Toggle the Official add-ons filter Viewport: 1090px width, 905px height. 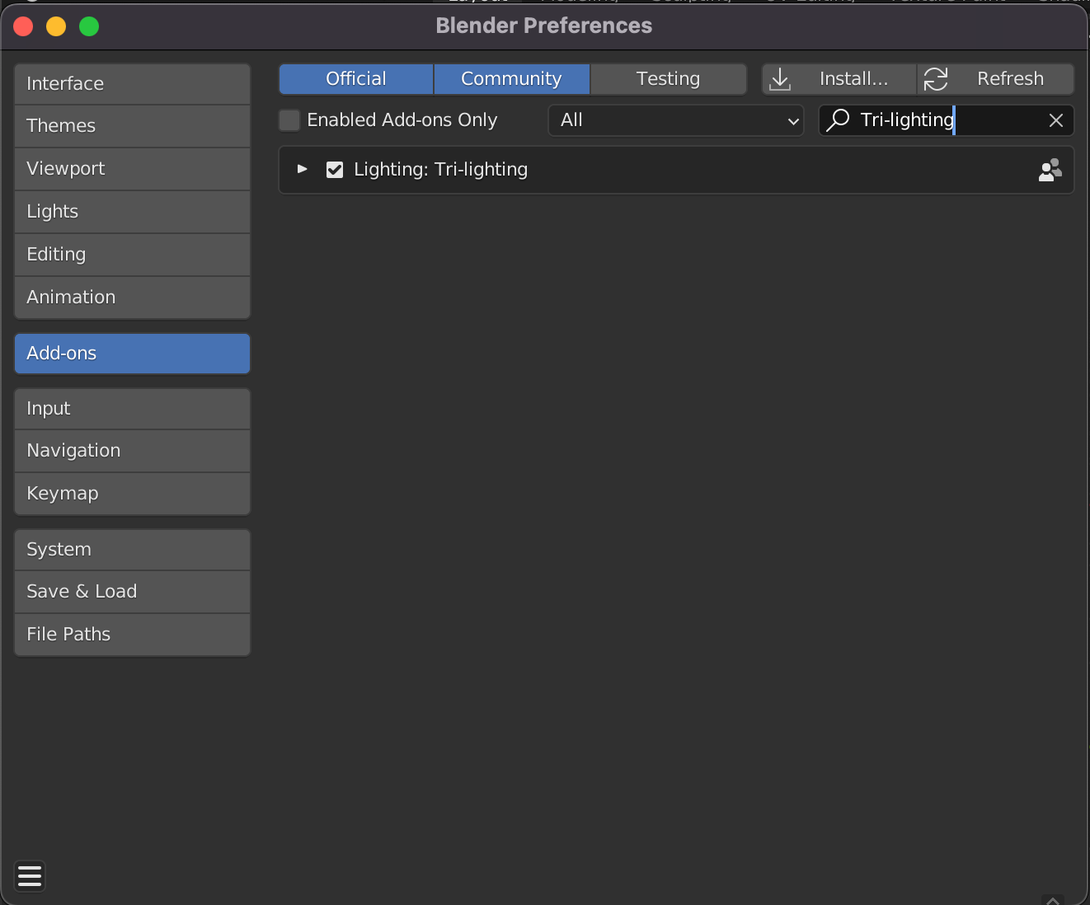point(356,79)
